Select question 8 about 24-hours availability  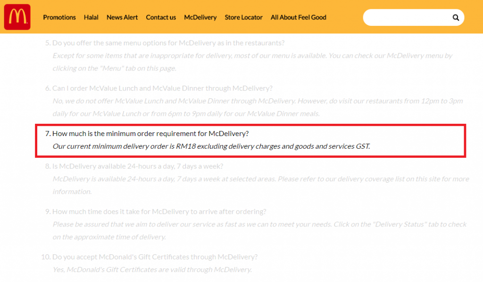click(x=137, y=166)
